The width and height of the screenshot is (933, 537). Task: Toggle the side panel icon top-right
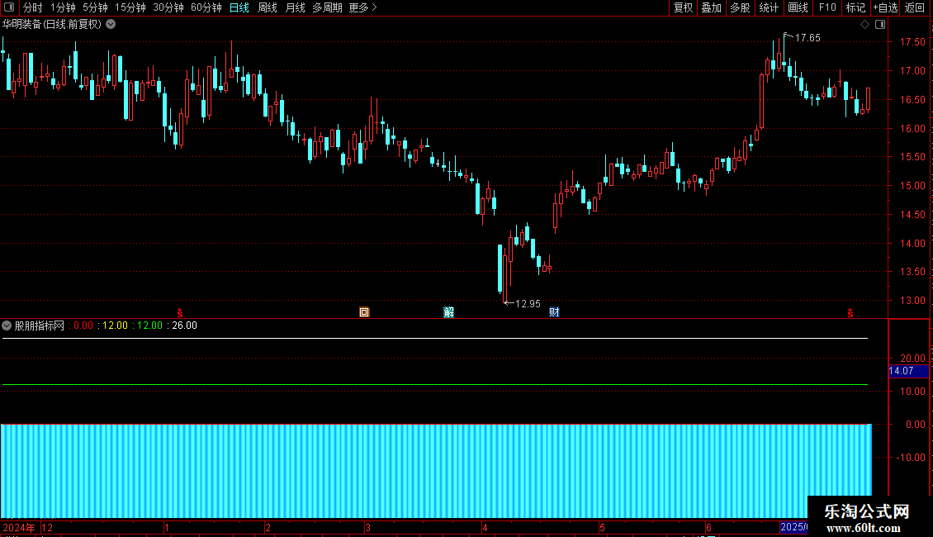(x=880, y=25)
